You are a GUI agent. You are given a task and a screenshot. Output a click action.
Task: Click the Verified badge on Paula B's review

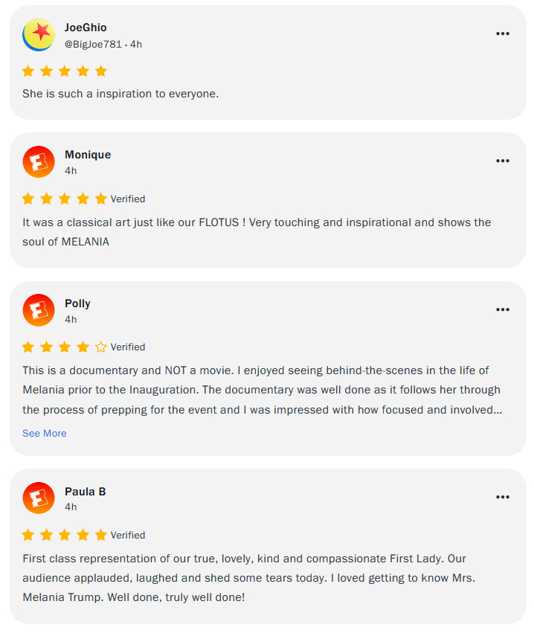coord(128,535)
